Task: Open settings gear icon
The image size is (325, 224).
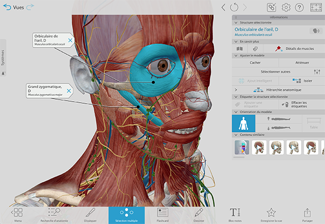Action: 286,8
